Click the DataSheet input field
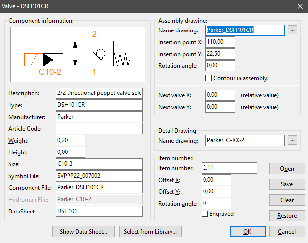The width and height of the screenshot is (308, 243). click(99, 211)
